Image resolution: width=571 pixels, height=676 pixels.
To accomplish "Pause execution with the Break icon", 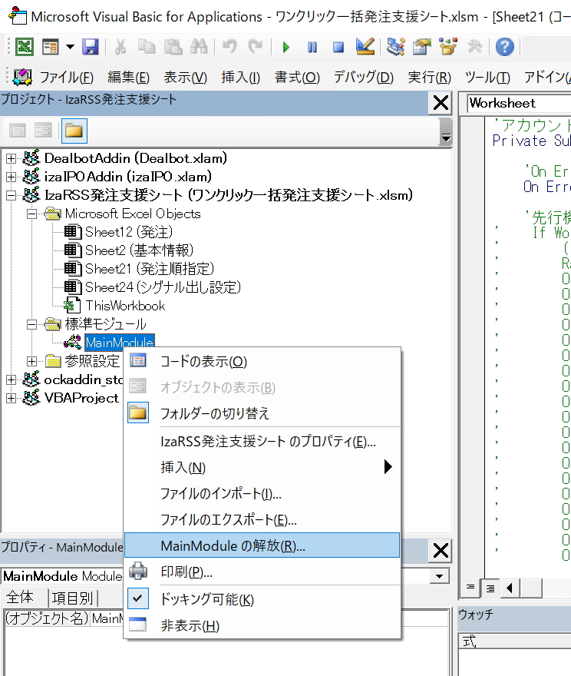I will point(312,47).
